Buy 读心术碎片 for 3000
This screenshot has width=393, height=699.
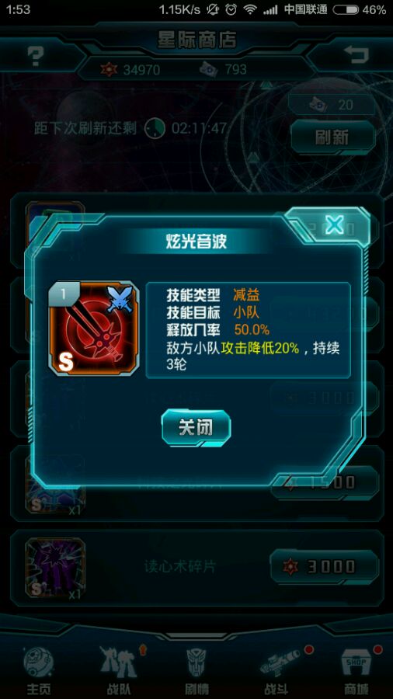click(x=325, y=566)
